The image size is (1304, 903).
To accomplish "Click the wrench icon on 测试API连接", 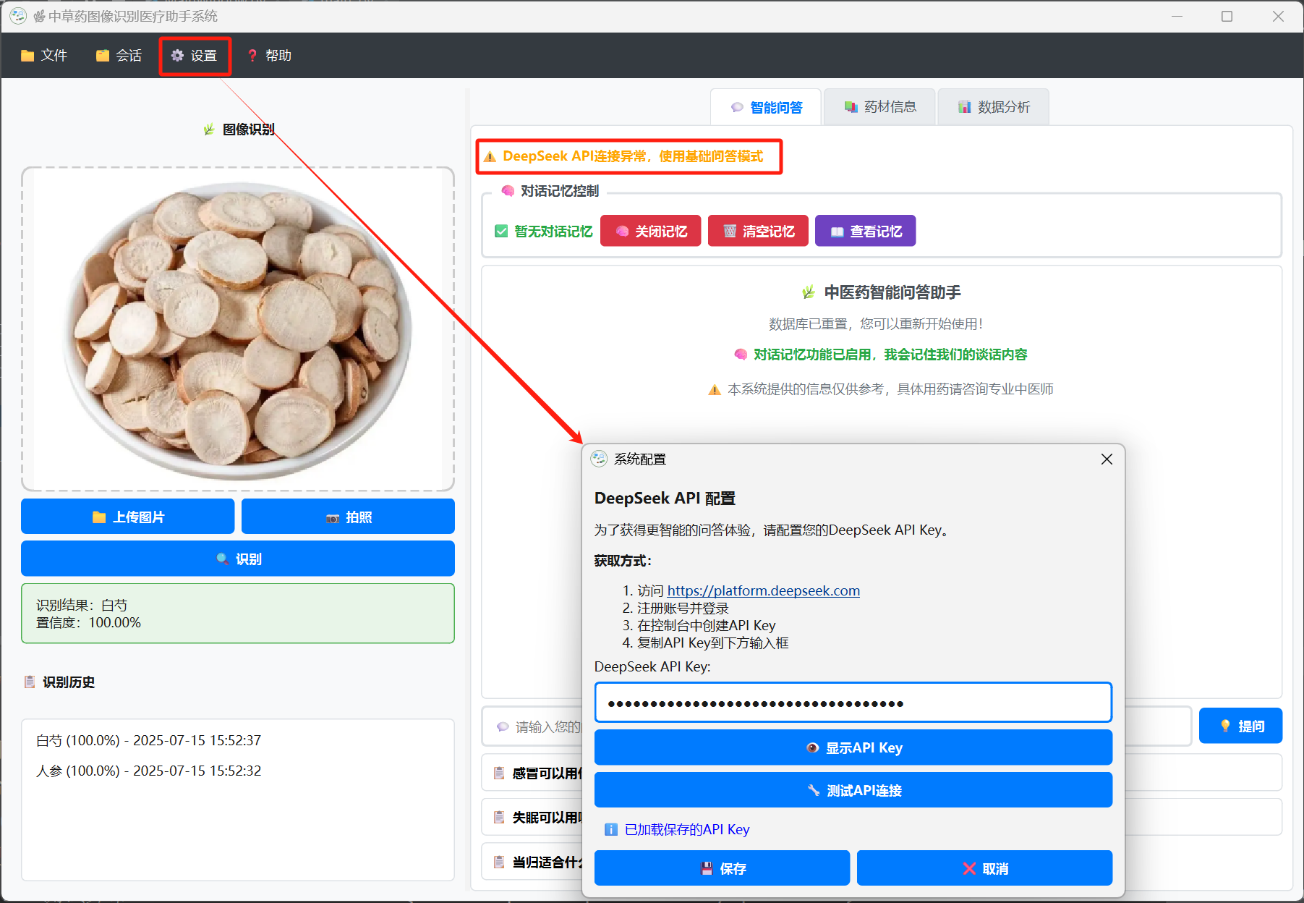I will point(814,790).
